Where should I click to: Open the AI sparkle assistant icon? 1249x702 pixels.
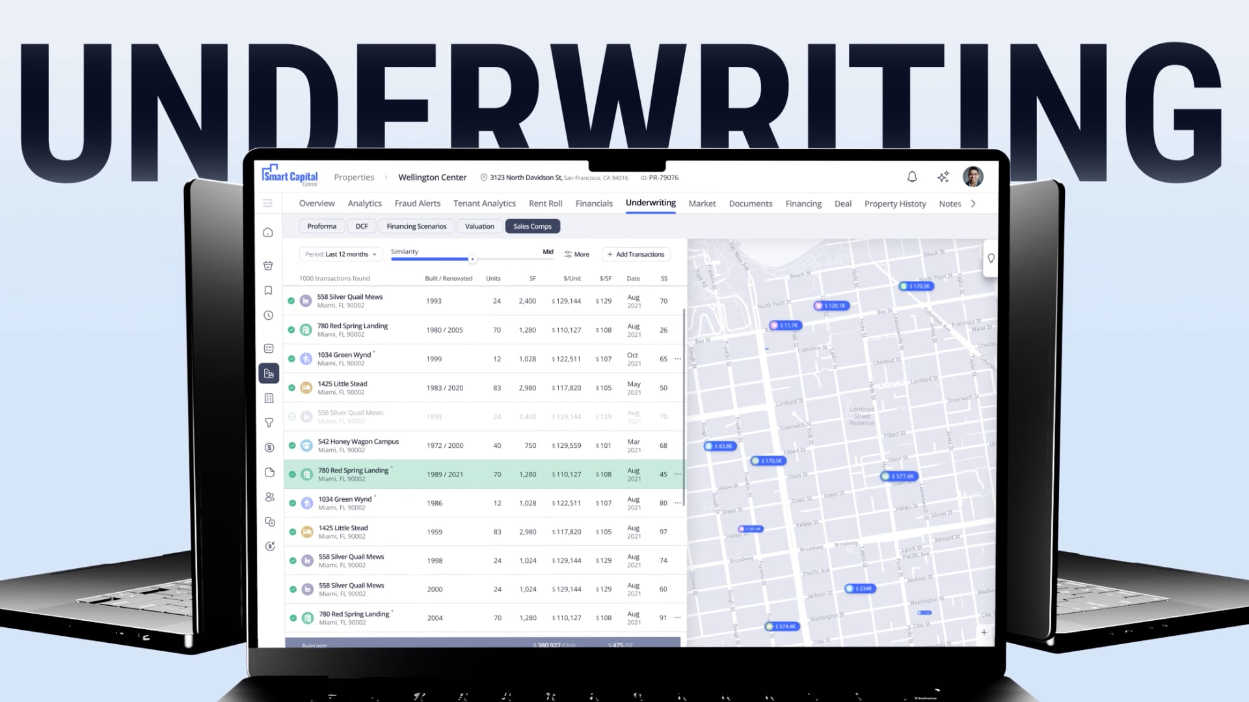pyautogui.click(x=943, y=177)
